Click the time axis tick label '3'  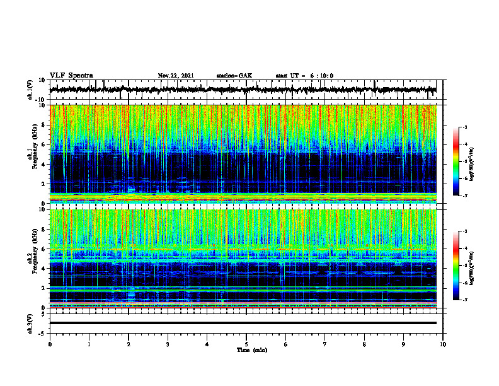point(168,344)
